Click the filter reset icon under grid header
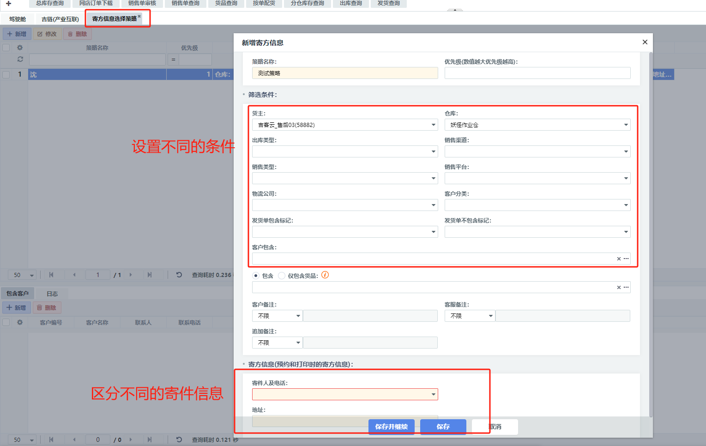The image size is (706, 446). pos(20,60)
